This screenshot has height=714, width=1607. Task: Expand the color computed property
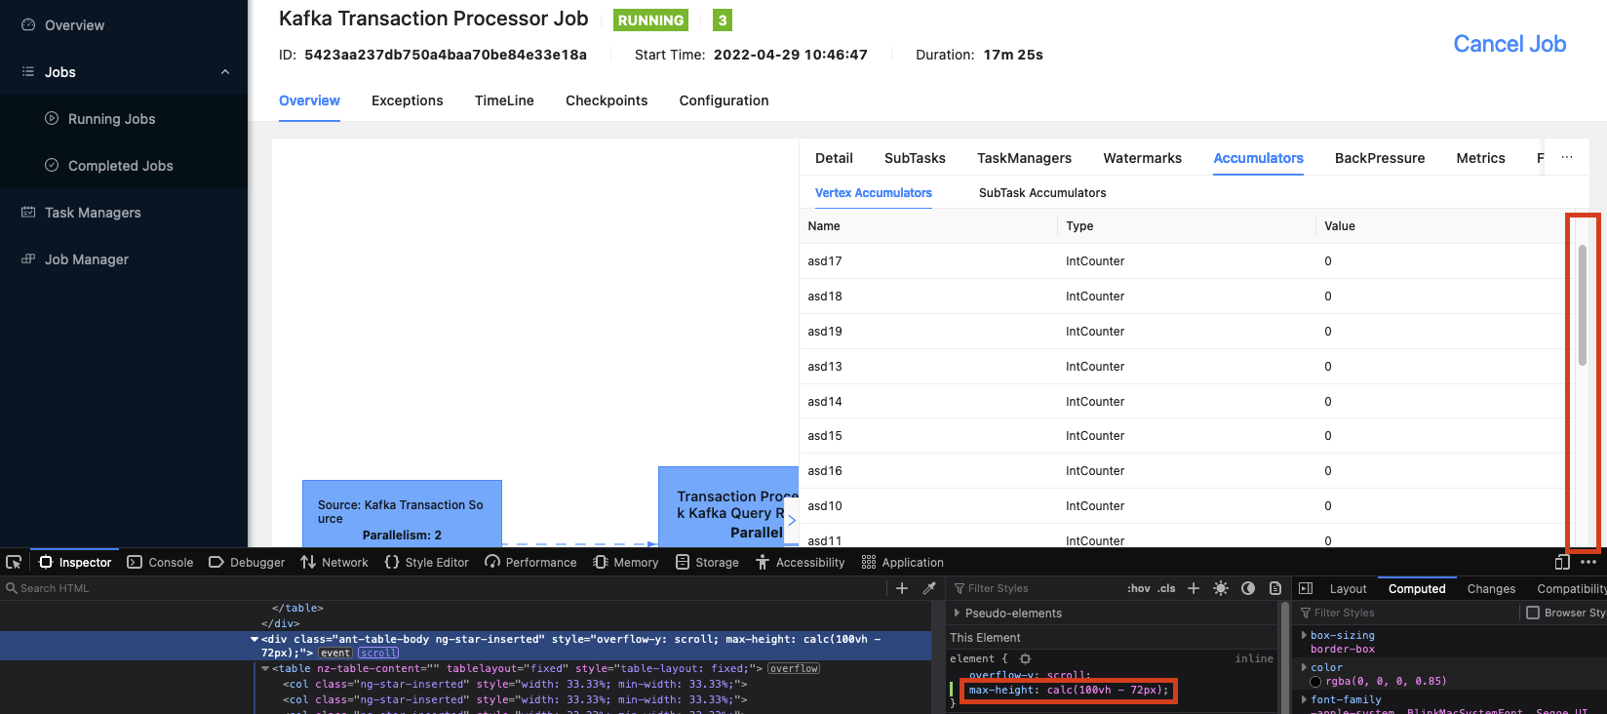point(1304,667)
